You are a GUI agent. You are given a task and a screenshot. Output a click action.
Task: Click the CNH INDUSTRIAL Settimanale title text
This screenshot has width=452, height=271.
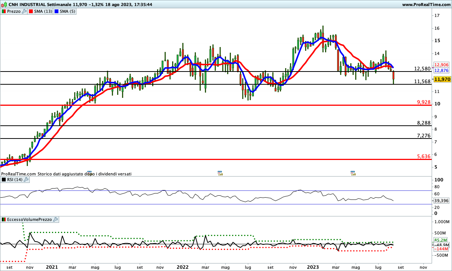pos(40,5)
